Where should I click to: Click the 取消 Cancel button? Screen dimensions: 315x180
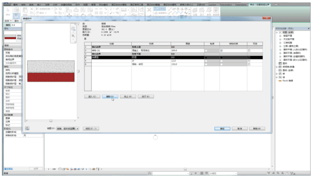[240, 129]
